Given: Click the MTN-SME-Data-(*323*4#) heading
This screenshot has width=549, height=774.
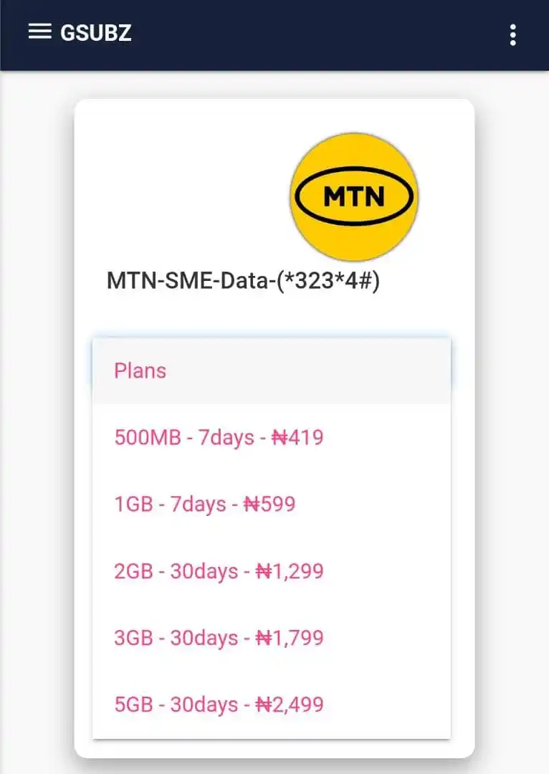Looking at the screenshot, I should coord(243,281).
